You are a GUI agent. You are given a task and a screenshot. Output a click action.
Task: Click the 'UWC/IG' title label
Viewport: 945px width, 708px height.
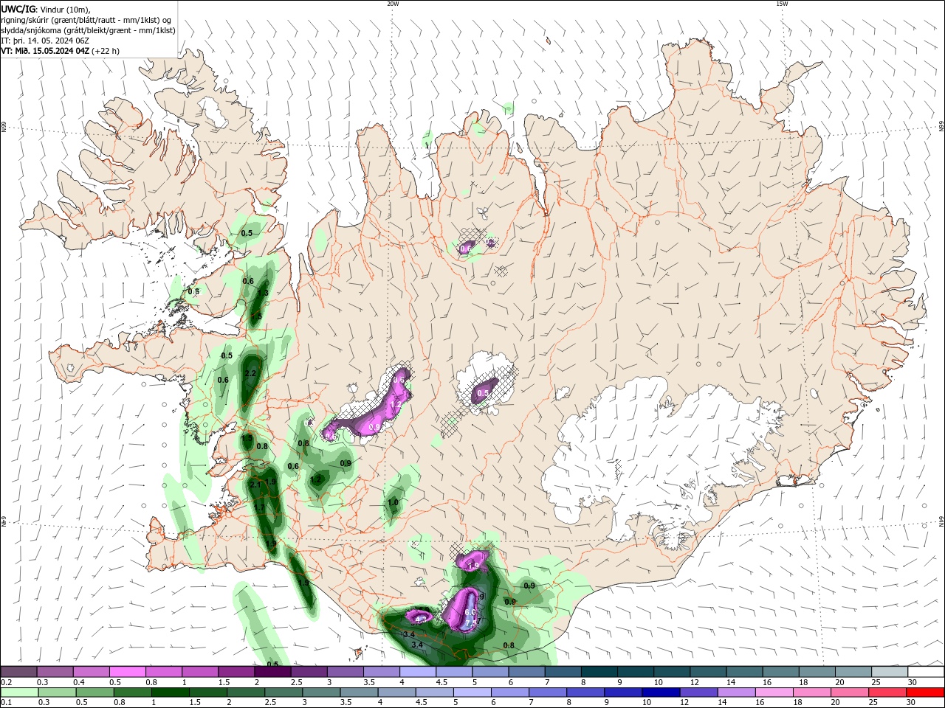click(x=18, y=8)
